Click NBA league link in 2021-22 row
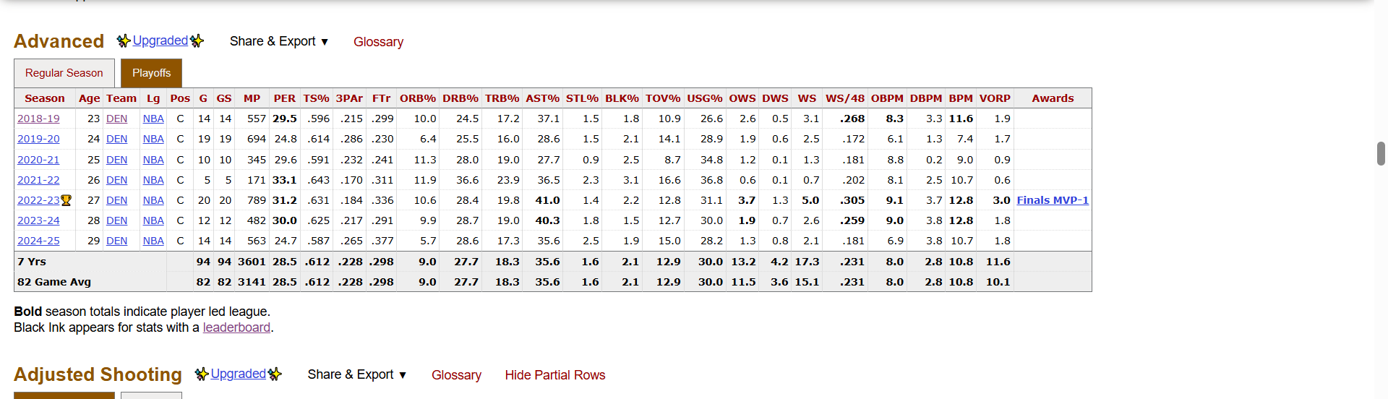This screenshot has width=1388, height=399. pos(153,180)
